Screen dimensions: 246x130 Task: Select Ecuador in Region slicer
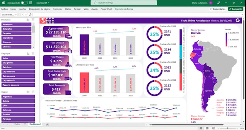pos(18,115)
